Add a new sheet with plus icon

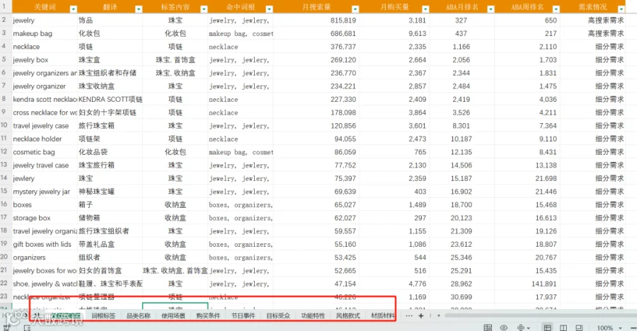421,315
